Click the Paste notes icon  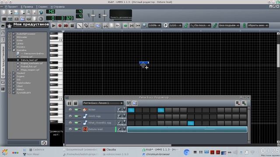pyautogui.click(x=118, y=26)
